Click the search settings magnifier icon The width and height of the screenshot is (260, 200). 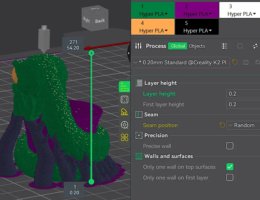pyautogui.click(x=257, y=62)
